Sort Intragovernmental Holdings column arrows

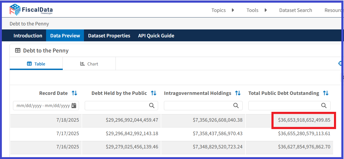coord(238,93)
